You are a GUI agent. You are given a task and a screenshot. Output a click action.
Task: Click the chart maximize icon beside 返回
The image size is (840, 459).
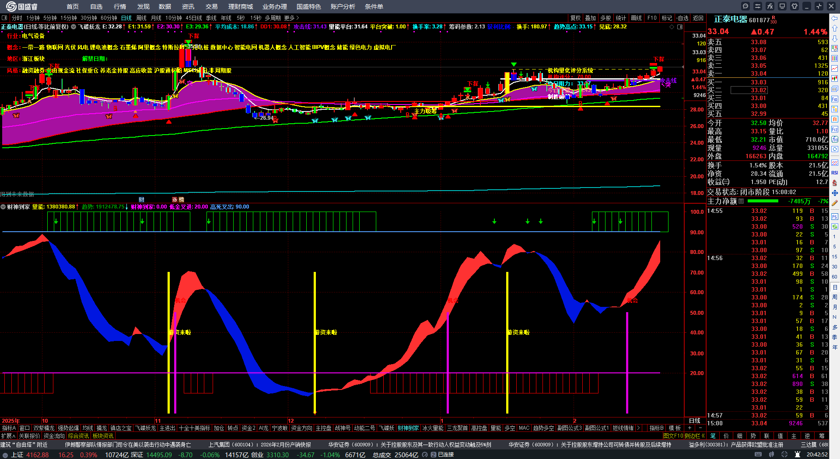(680, 27)
